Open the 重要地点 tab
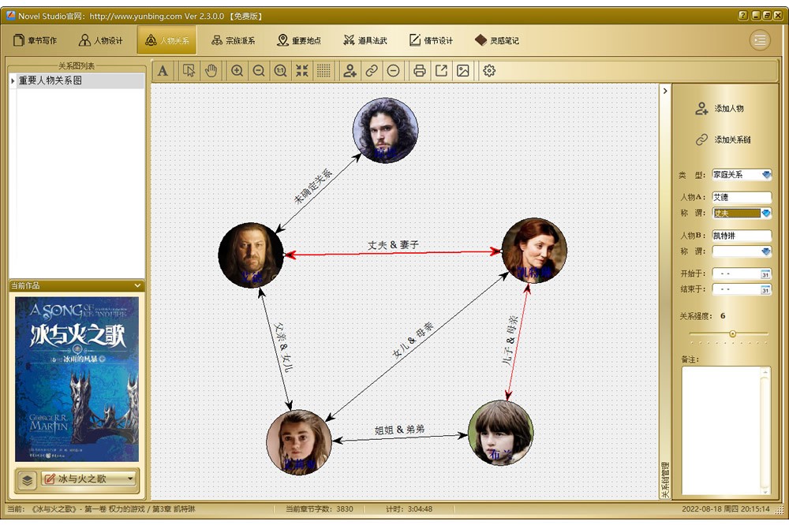The image size is (789, 525). click(299, 40)
